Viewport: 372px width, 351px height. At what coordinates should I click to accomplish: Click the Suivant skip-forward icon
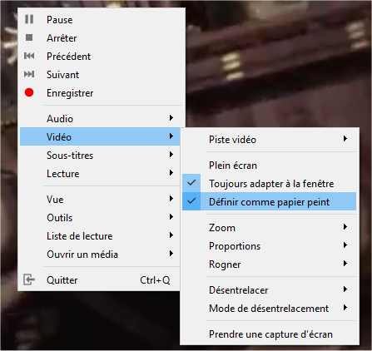29,74
